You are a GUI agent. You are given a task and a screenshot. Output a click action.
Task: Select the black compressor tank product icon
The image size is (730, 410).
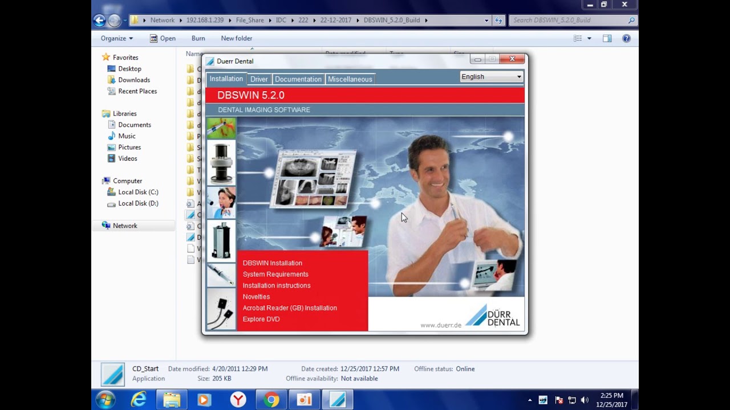[221, 240]
